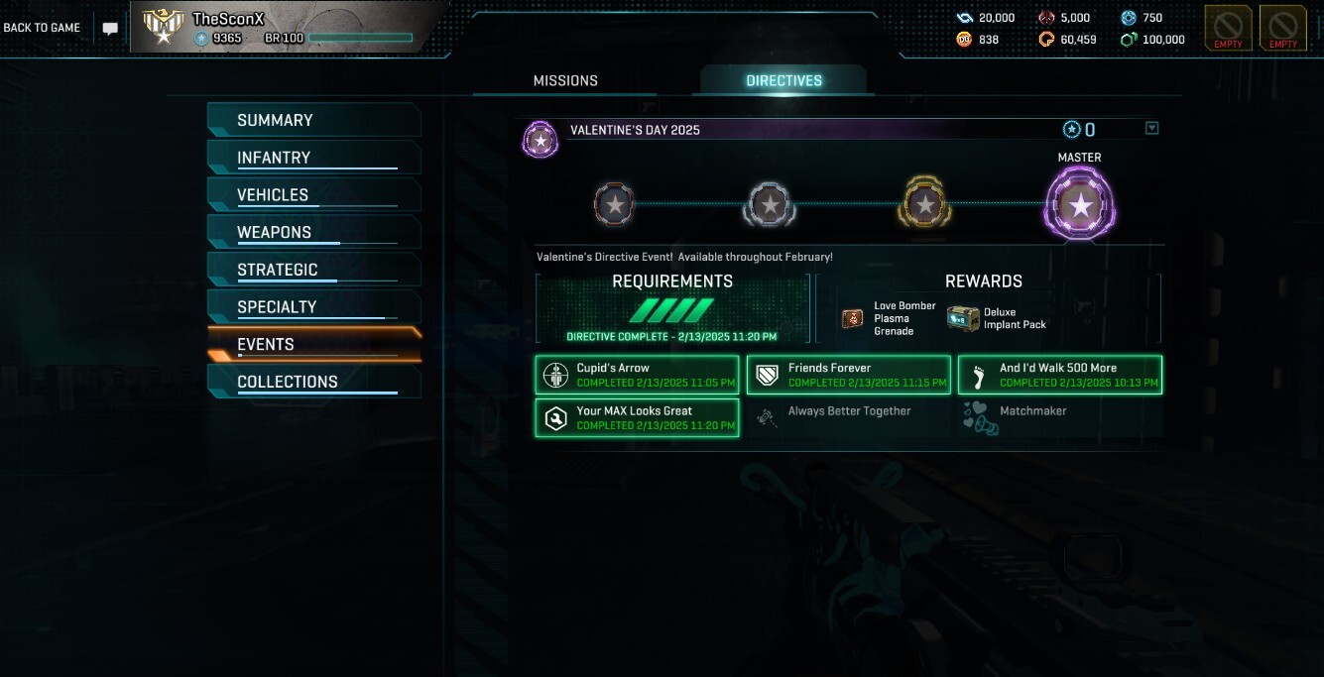Select the Matchmaker objective
This screenshot has width=1324, height=677.
(1059, 417)
